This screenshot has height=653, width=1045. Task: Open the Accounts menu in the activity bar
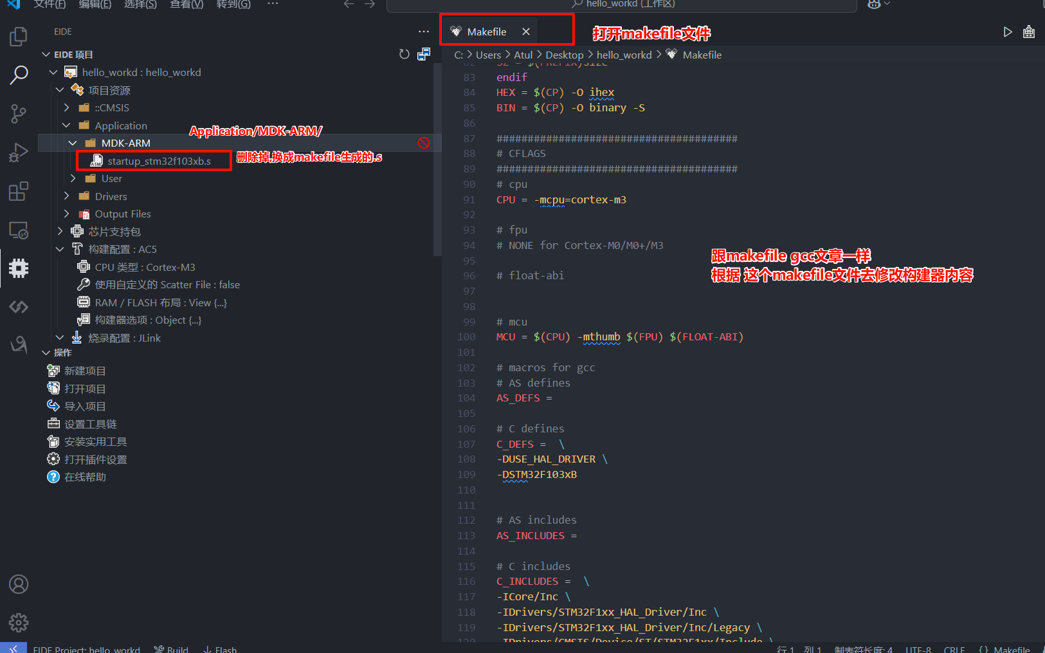pos(19,584)
